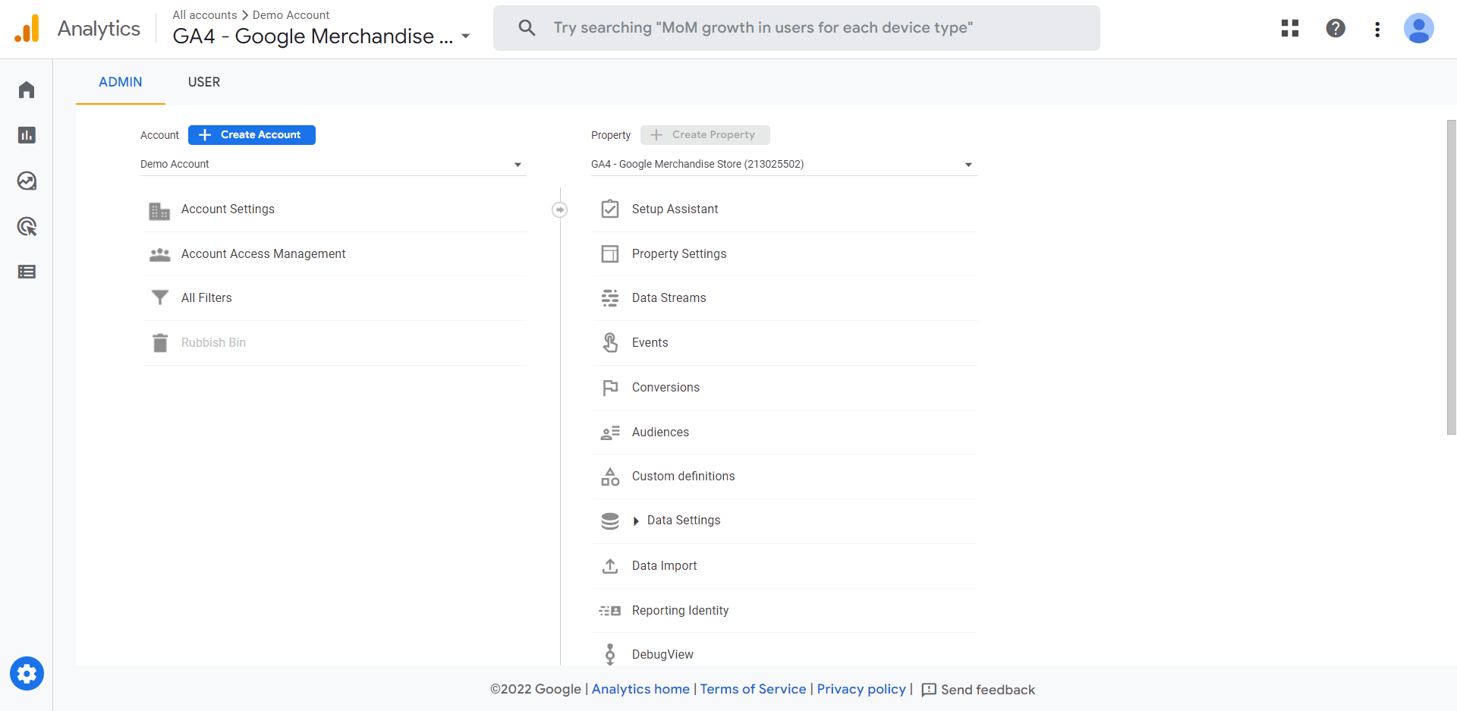Click the All accounts breadcrumb
The image size is (1457, 711).
coord(205,15)
